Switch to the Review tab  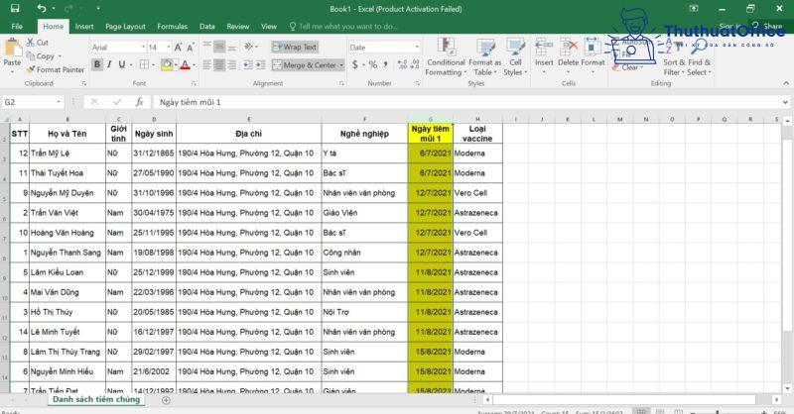(x=237, y=27)
